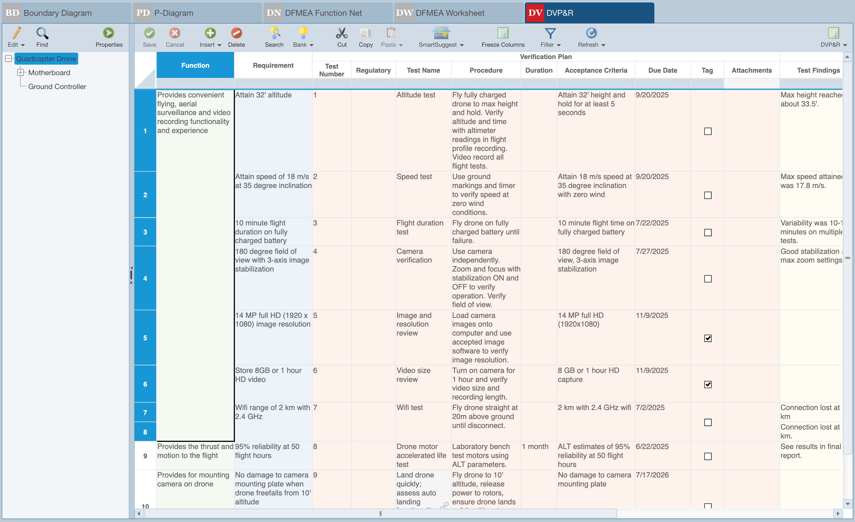Save the DVP&R worksheet
855x522 pixels.
[150, 37]
